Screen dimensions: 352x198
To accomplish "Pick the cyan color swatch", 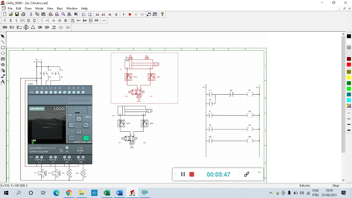I will coord(349,100).
